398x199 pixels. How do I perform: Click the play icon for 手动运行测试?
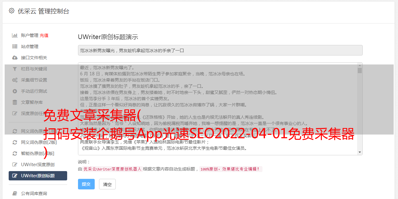click(15, 91)
